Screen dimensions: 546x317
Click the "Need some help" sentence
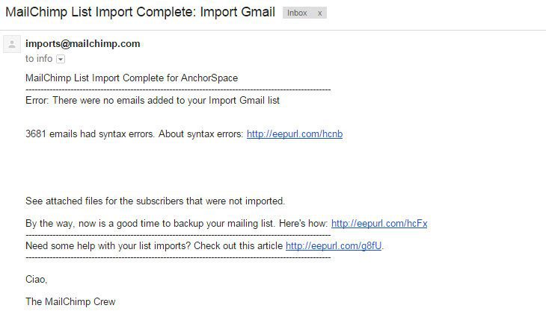tap(154, 245)
